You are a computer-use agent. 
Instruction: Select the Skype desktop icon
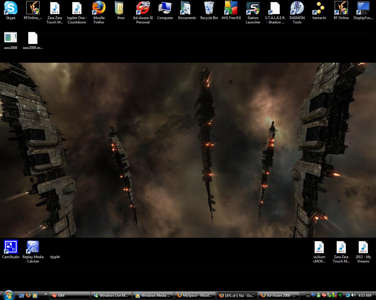11,11
